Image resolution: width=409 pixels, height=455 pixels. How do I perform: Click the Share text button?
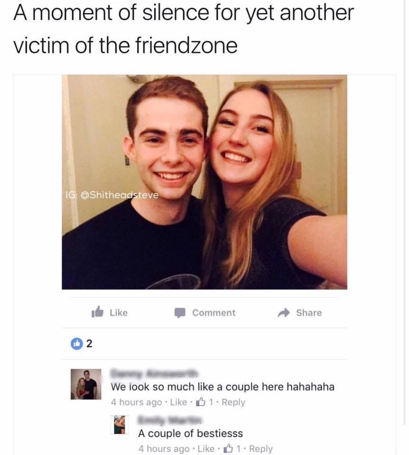[x=309, y=312]
